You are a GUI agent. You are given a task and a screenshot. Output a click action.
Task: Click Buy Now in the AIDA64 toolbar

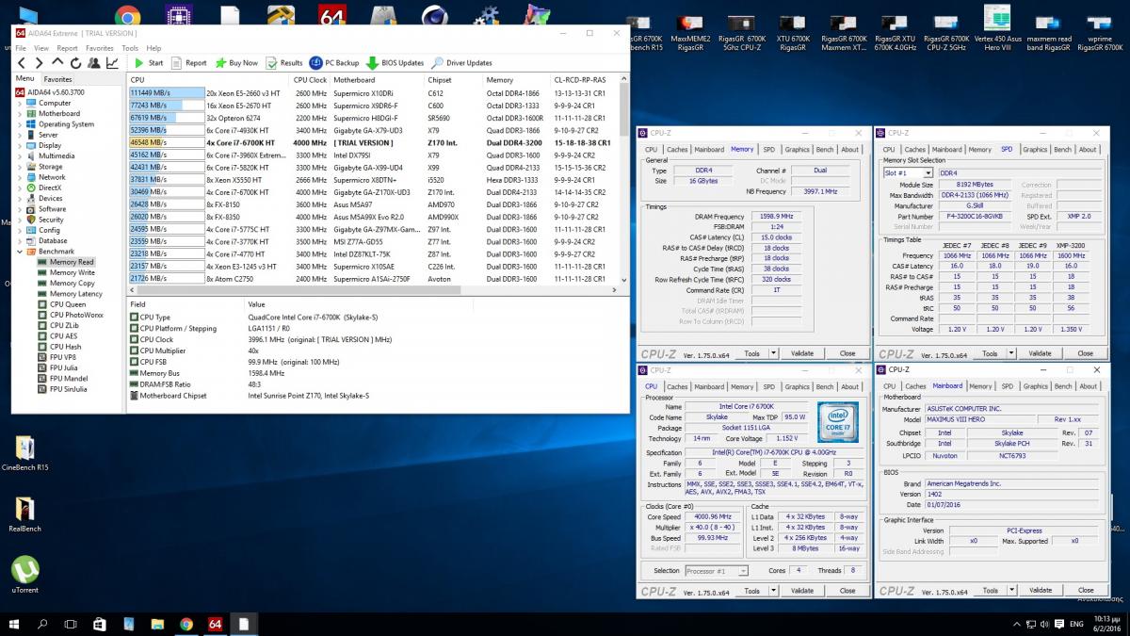tap(236, 63)
